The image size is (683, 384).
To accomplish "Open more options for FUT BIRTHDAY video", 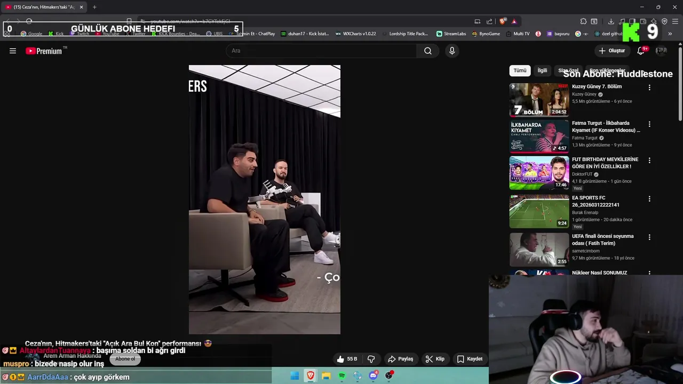I will (649, 161).
